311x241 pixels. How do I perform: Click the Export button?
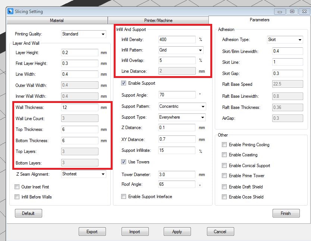click(x=92, y=232)
